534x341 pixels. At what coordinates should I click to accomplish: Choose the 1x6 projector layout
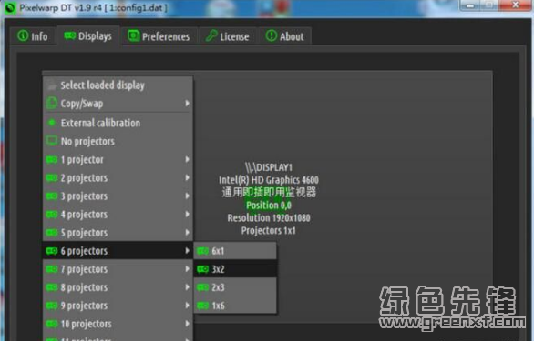[235, 306]
